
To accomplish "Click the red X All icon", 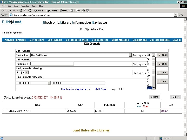I will pyautogui.click(x=145, y=106).
